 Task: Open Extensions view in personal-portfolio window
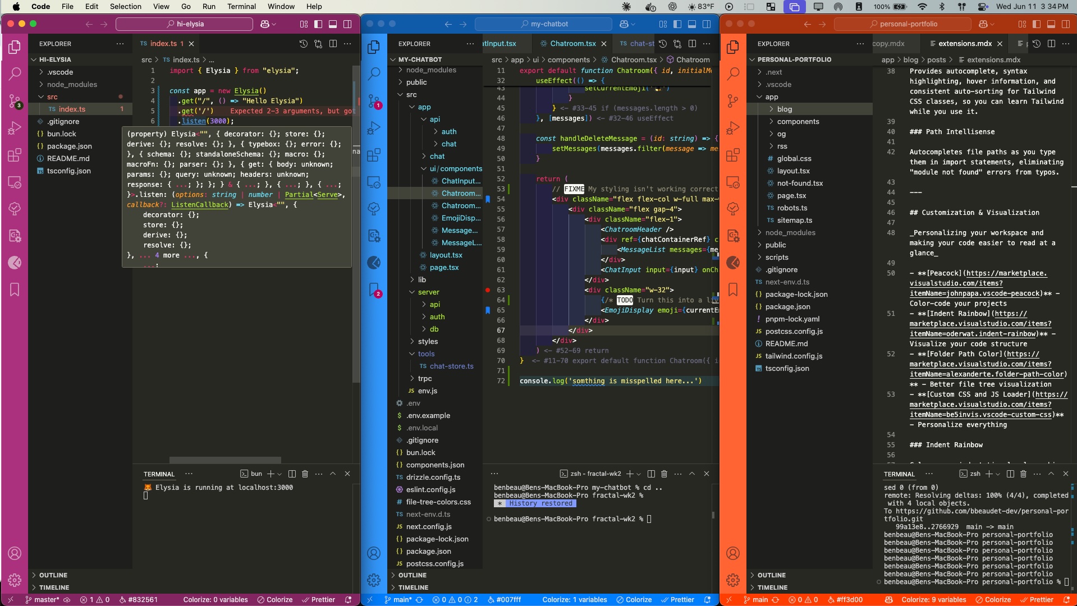(733, 155)
